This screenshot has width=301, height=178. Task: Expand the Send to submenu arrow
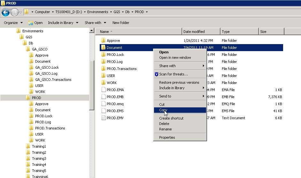click(x=203, y=96)
